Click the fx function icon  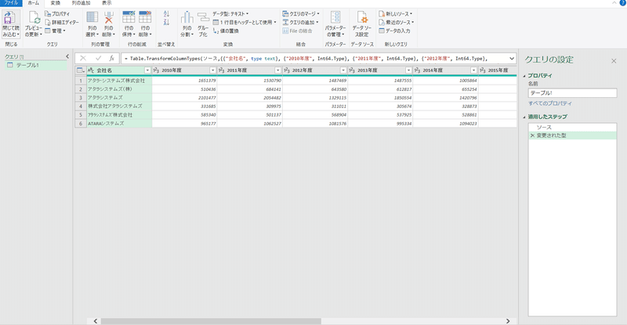point(111,59)
